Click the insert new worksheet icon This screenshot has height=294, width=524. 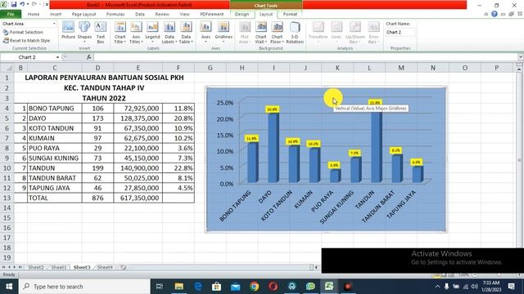[x=124, y=267]
